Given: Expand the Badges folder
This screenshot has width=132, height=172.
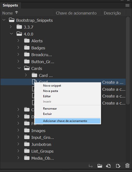Looking at the screenshot, I should point(18,47).
